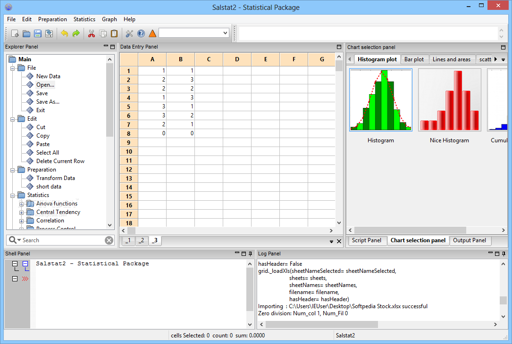Open the chart tabs list dropdown arrow
The width and height of the screenshot is (512, 344).
(x=503, y=60)
